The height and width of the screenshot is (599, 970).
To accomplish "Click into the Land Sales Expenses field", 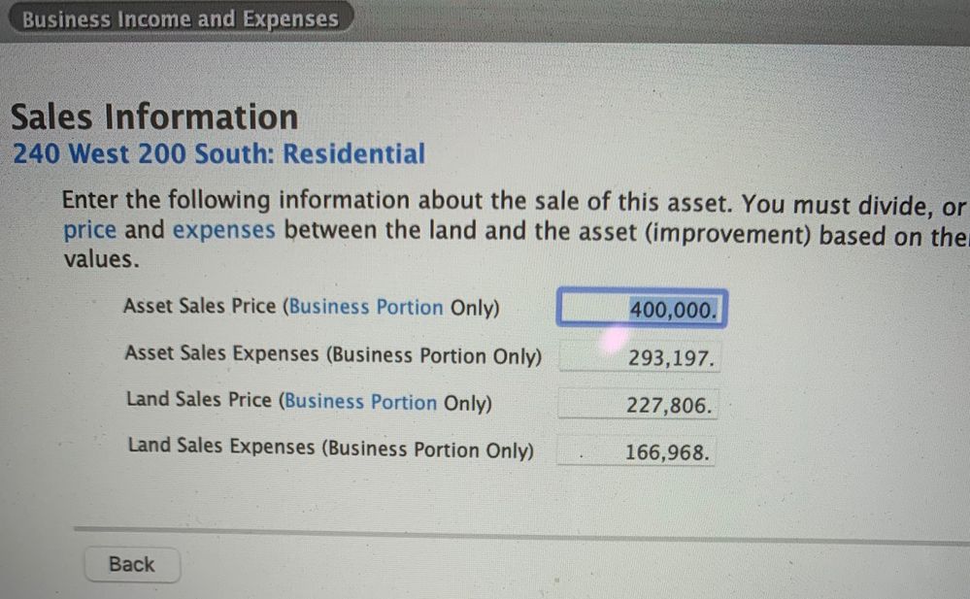I will 636,452.
